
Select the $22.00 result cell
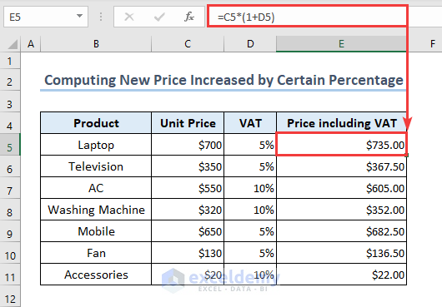click(x=341, y=275)
